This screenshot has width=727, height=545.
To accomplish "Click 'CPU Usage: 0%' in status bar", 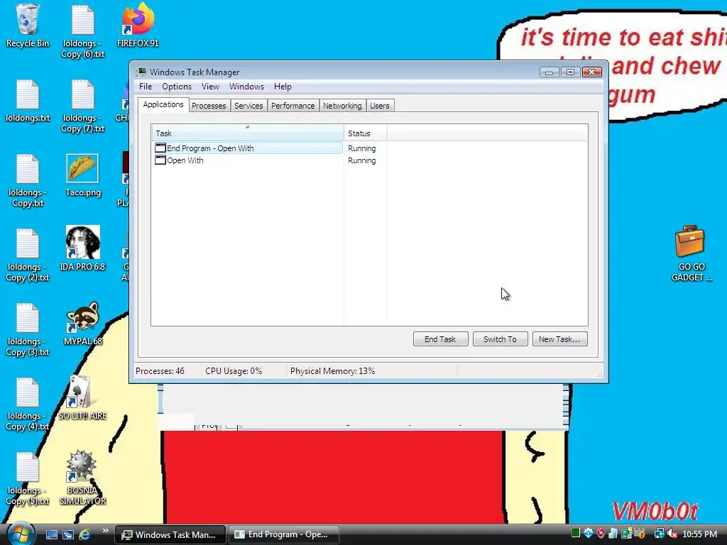I will pyautogui.click(x=234, y=371).
